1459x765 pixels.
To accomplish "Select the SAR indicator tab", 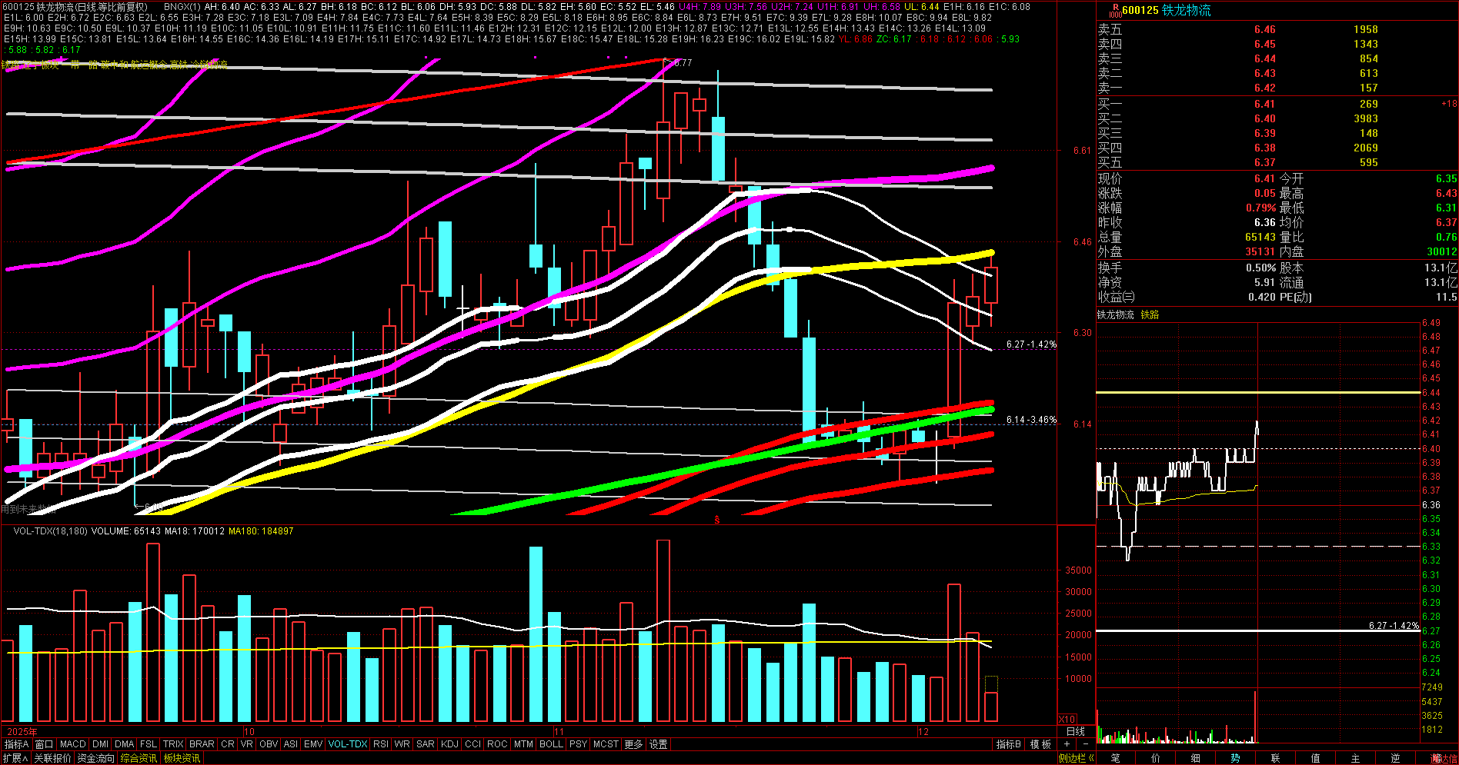I will point(426,744).
